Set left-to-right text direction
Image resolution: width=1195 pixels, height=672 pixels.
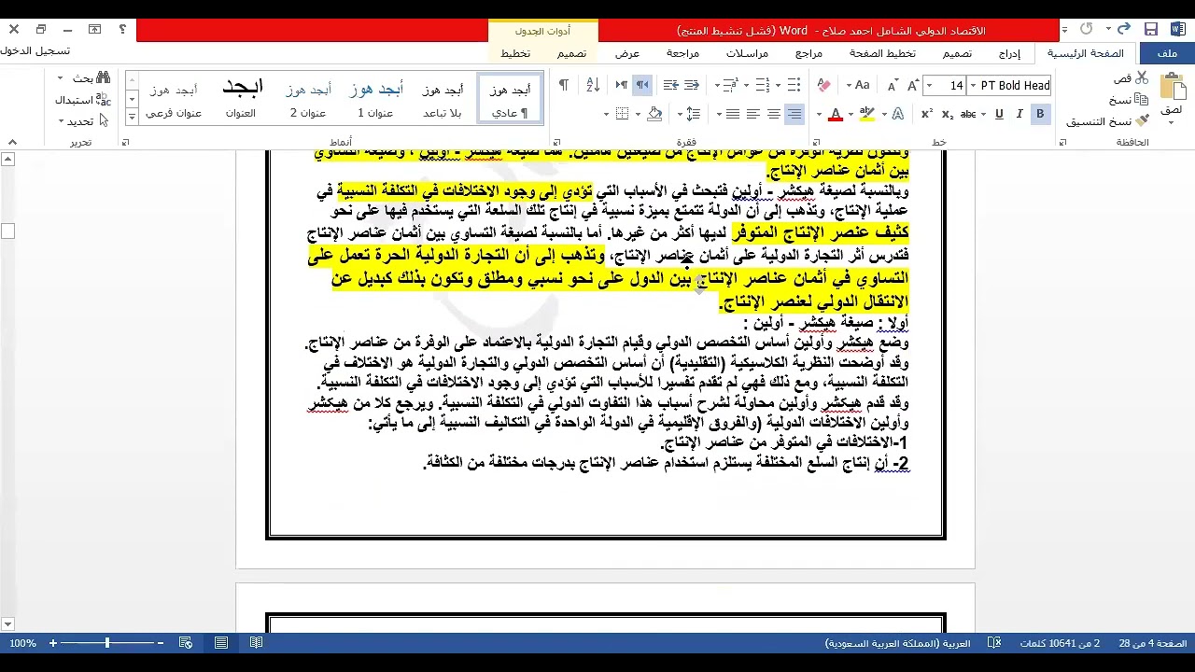click(622, 86)
